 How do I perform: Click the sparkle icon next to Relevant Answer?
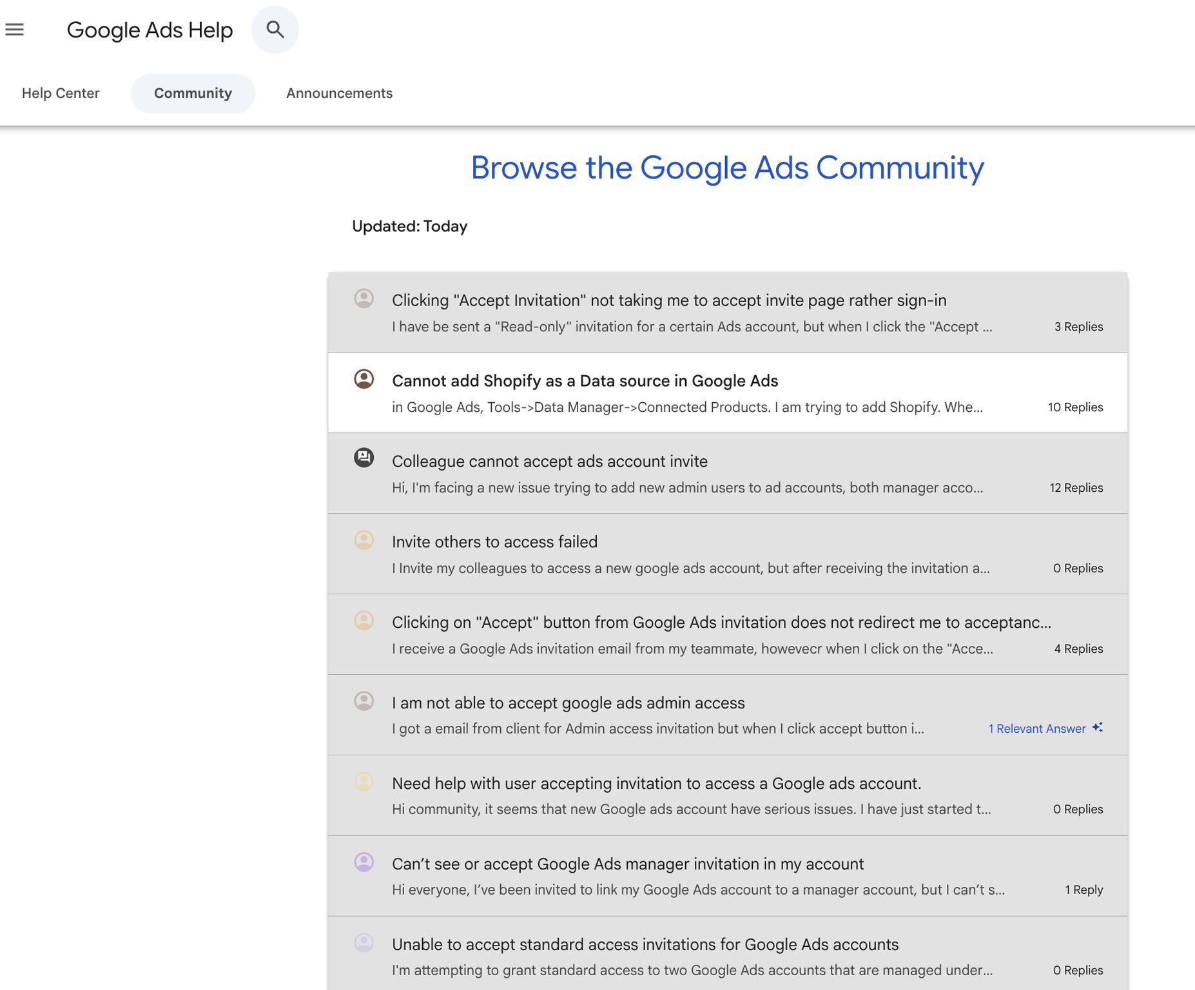pyautogui.click(x=1097, y=727)
